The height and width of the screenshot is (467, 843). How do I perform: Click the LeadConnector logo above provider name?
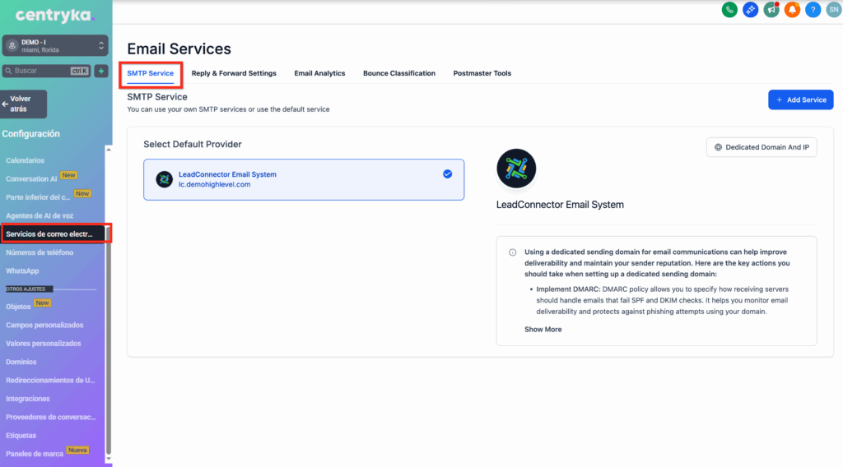click(x=516, y=169)
